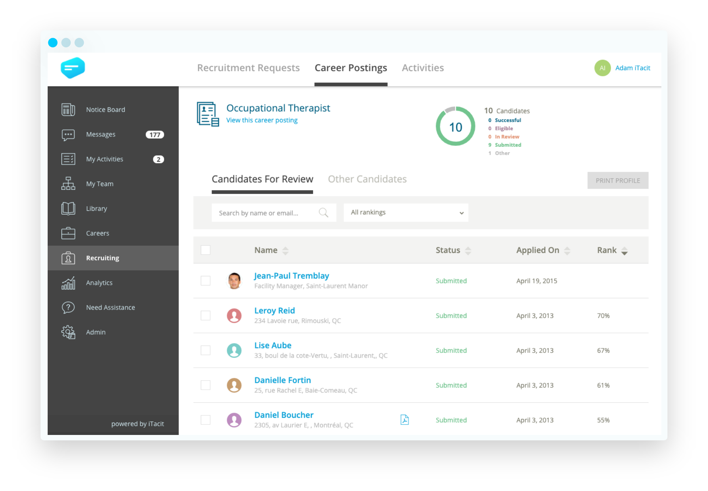Open the Recruitment Requests tab
Image resolution: width=708 pixels, height=491 pixels.
(248, 68)
